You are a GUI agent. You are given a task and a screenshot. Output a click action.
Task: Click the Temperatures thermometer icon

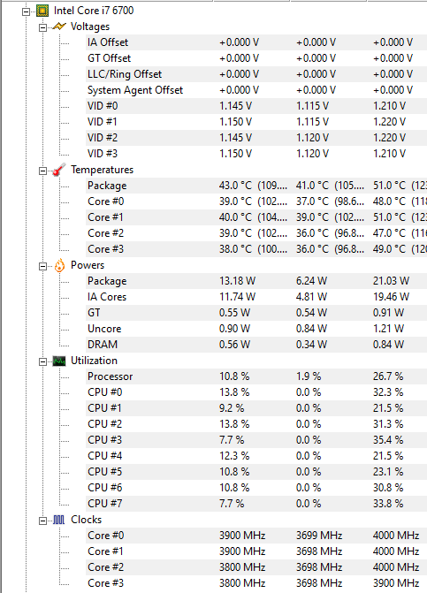pos(59,170)
